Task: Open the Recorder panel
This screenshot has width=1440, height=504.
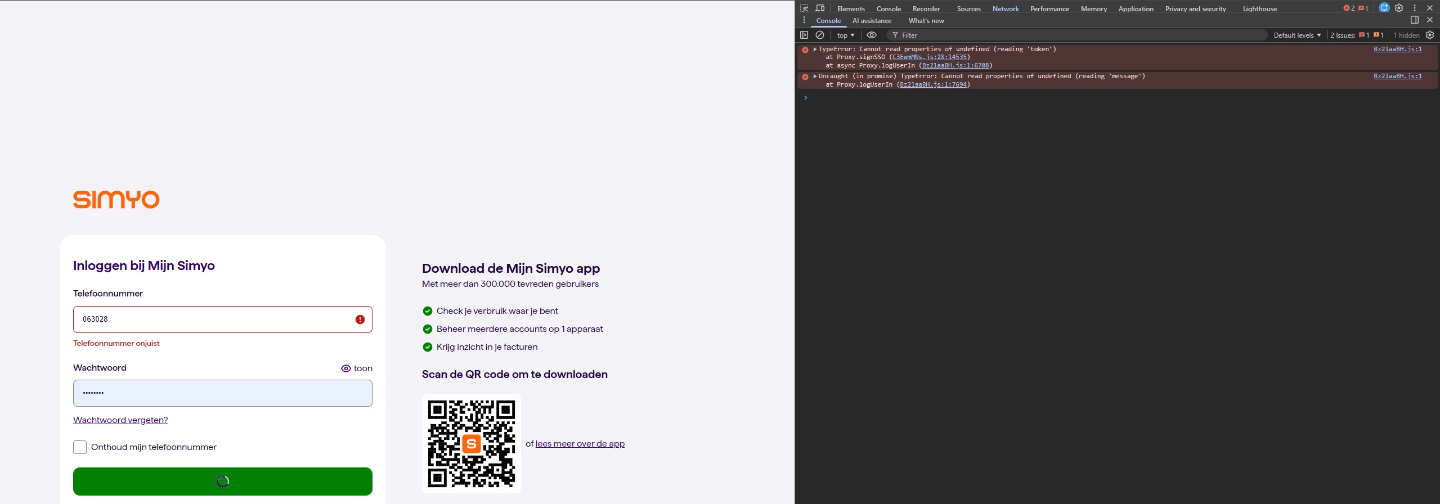Action: coord(926,8)
